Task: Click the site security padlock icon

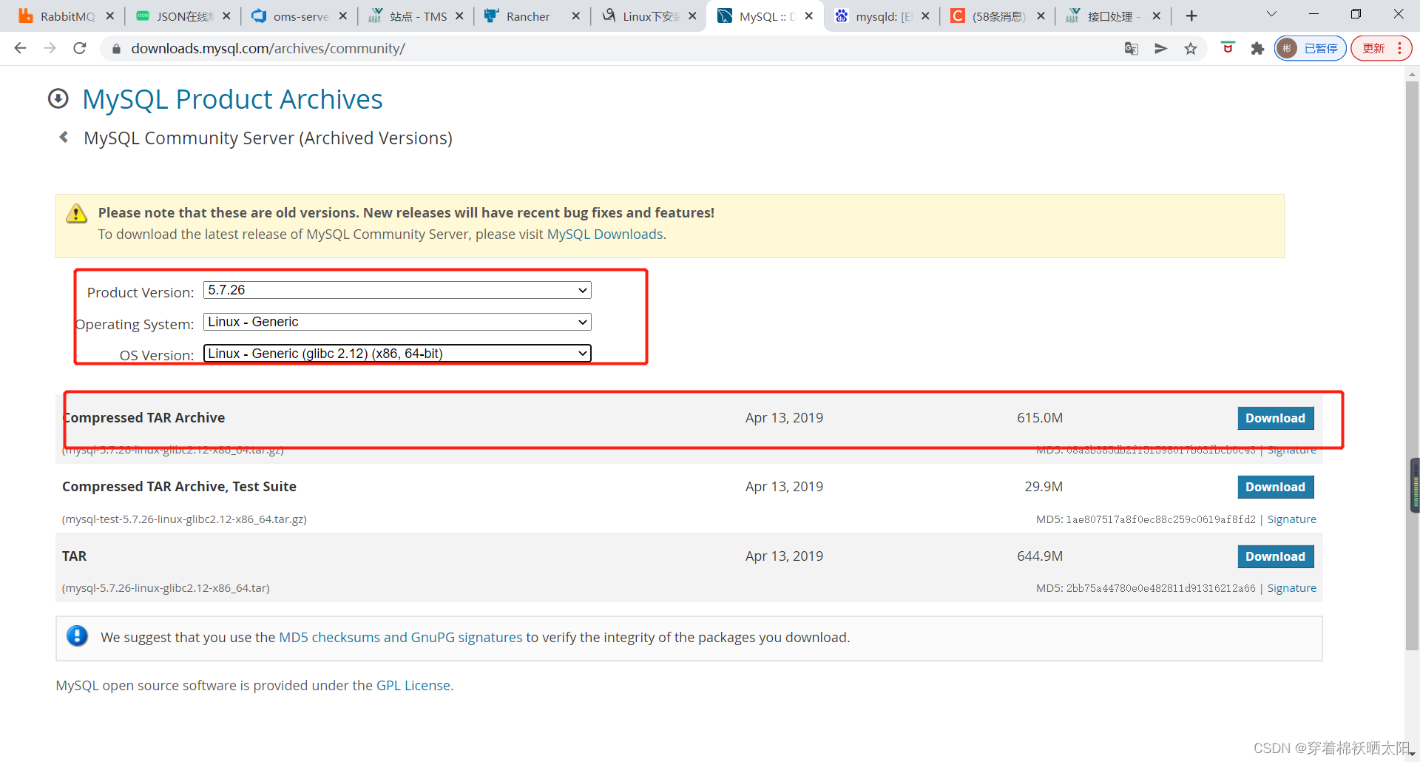Action: (x=116, y=49)
